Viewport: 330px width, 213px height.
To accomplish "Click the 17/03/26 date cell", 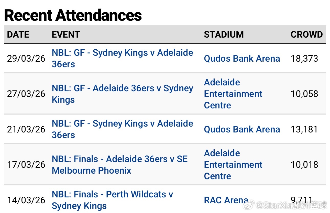I will [x=26, y=165].
